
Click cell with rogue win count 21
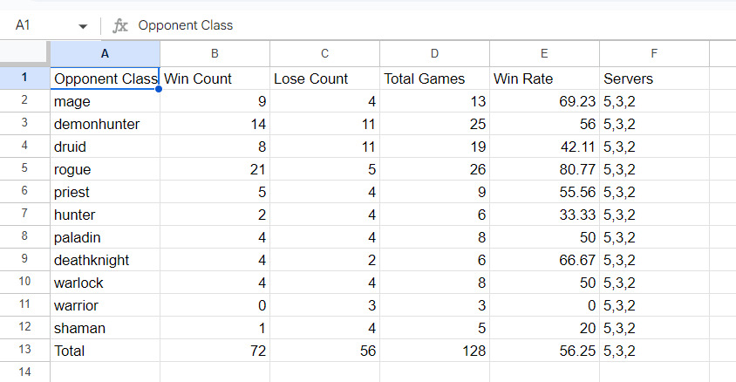[215, 169]
